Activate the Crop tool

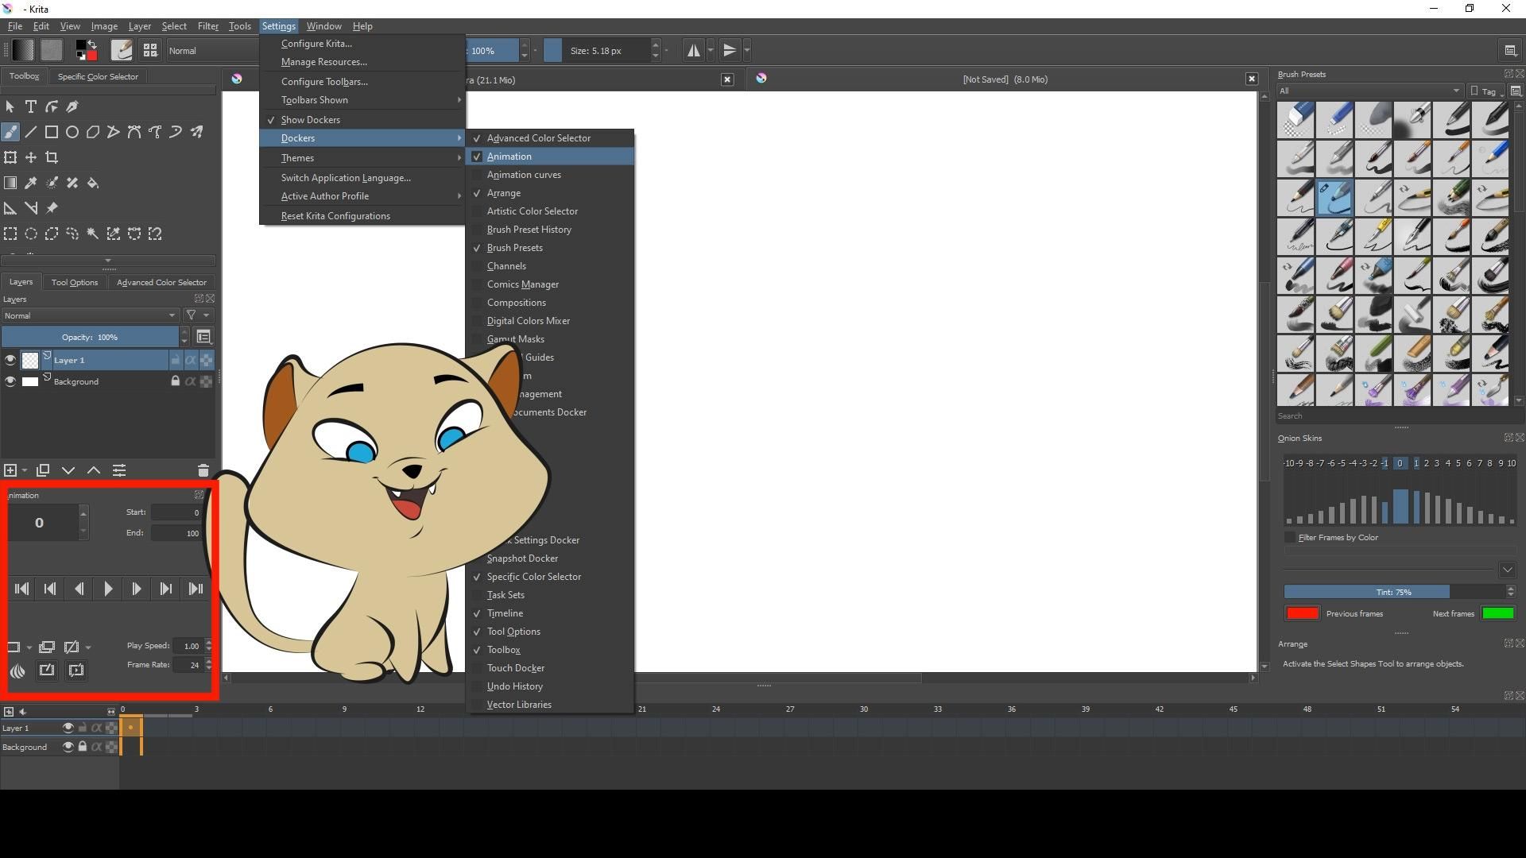click(x=52, y=157)
